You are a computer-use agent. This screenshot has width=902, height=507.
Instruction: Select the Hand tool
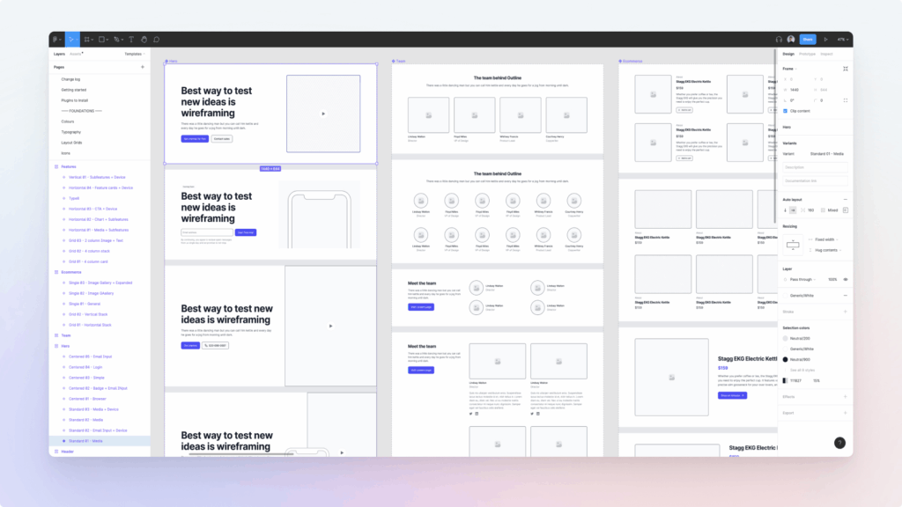point(144,40)
